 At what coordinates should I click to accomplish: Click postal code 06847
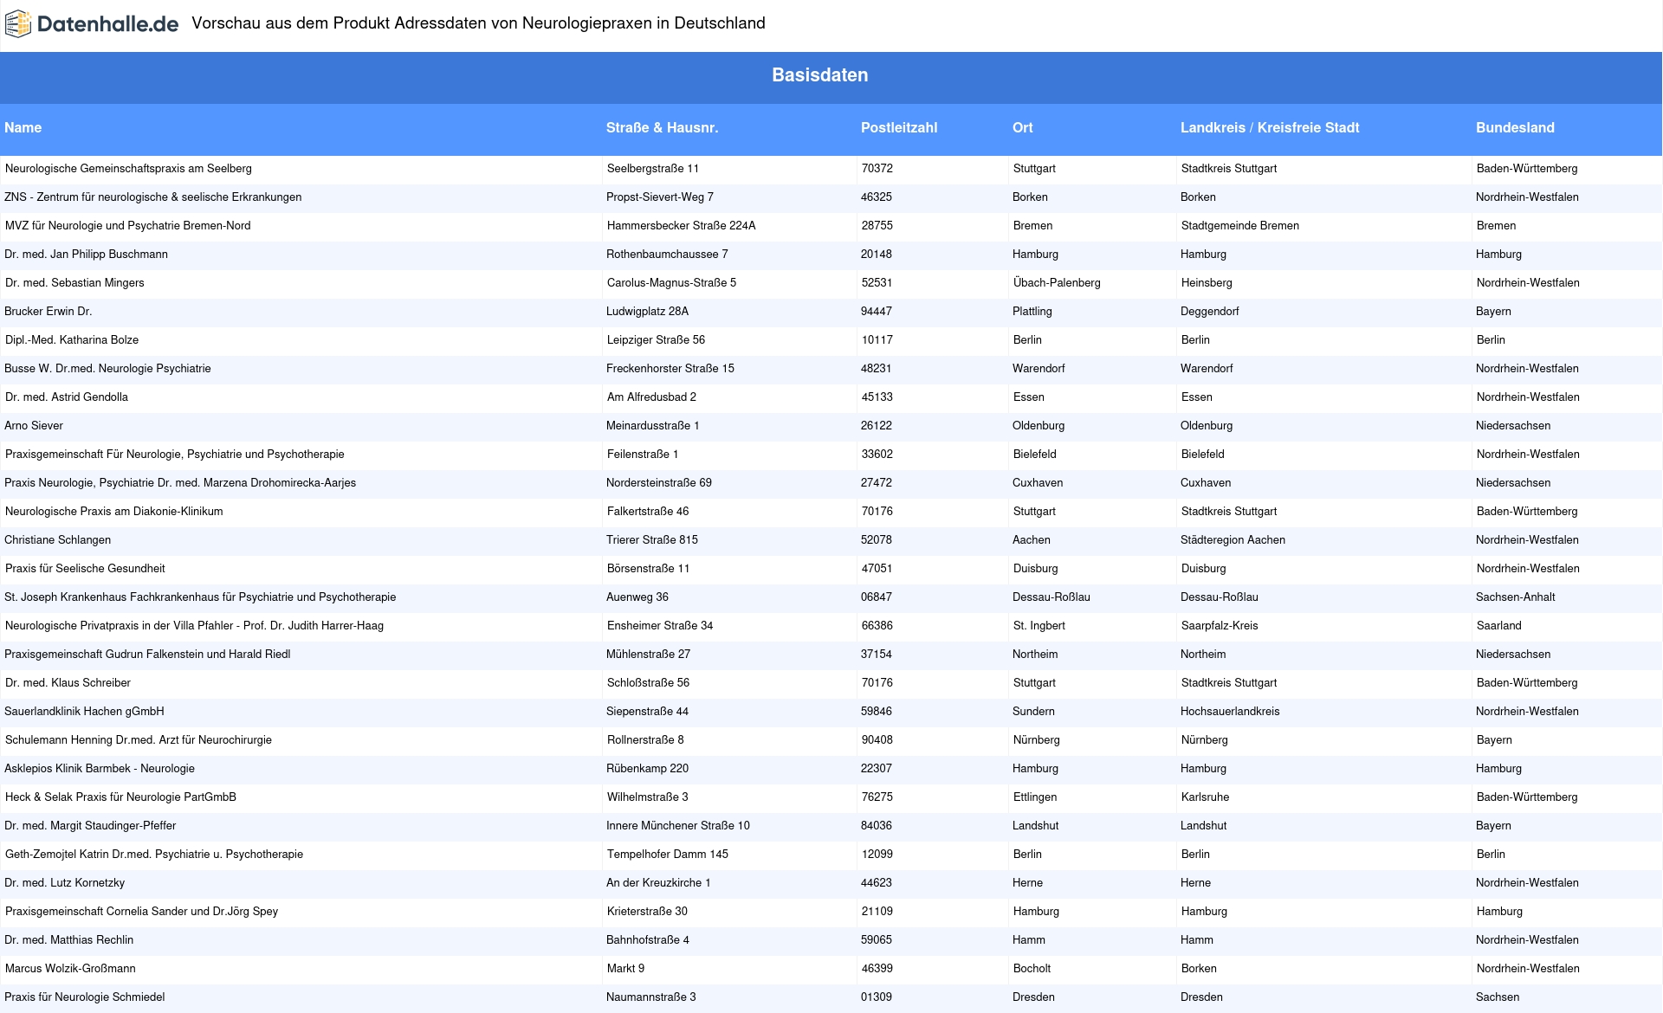coord(877,597)
